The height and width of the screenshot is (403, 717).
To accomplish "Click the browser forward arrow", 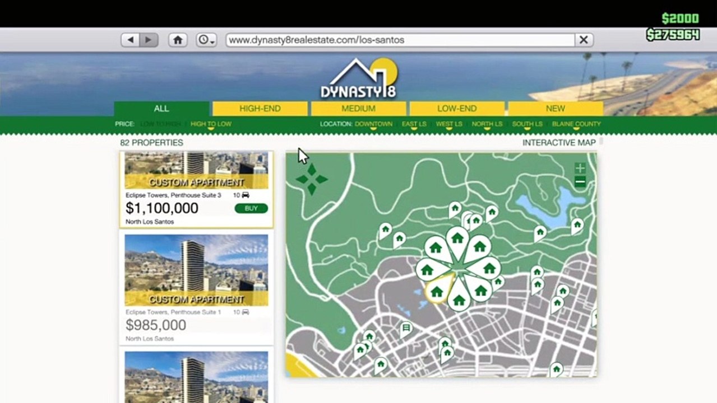I will 149,40.
